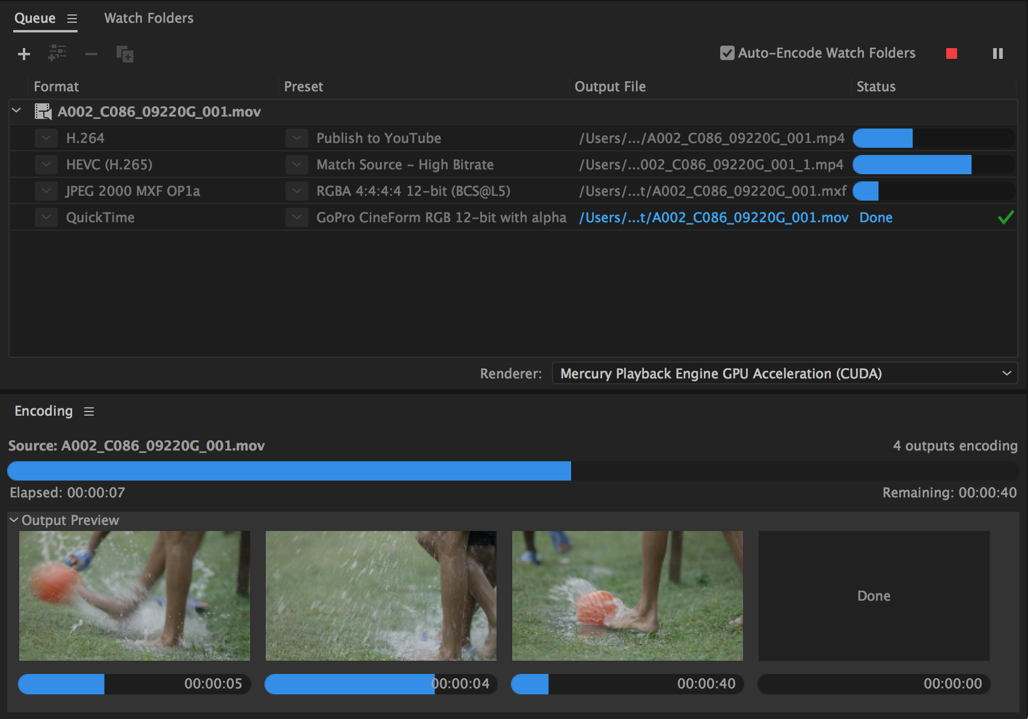Stop the encoding queue (red square)
1028x719 pixels.
coord(952,53)
